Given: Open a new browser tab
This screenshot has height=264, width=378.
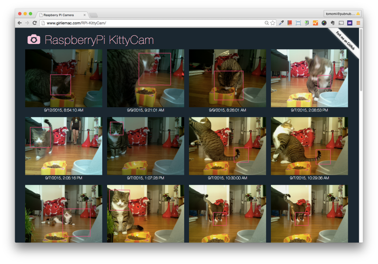Looking at the screenshot, I should 93,15.
